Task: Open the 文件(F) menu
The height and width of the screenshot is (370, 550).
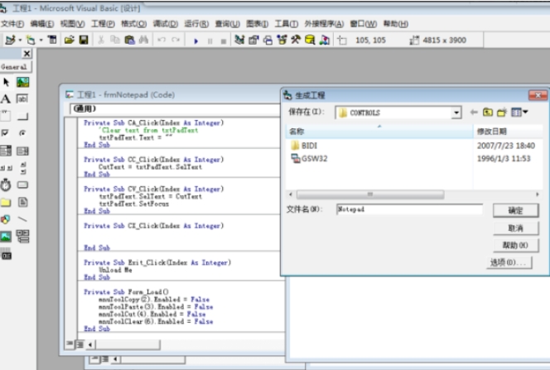Action: coord(12,24)
